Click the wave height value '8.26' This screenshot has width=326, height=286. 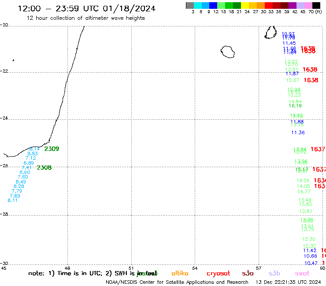(19, 186)
